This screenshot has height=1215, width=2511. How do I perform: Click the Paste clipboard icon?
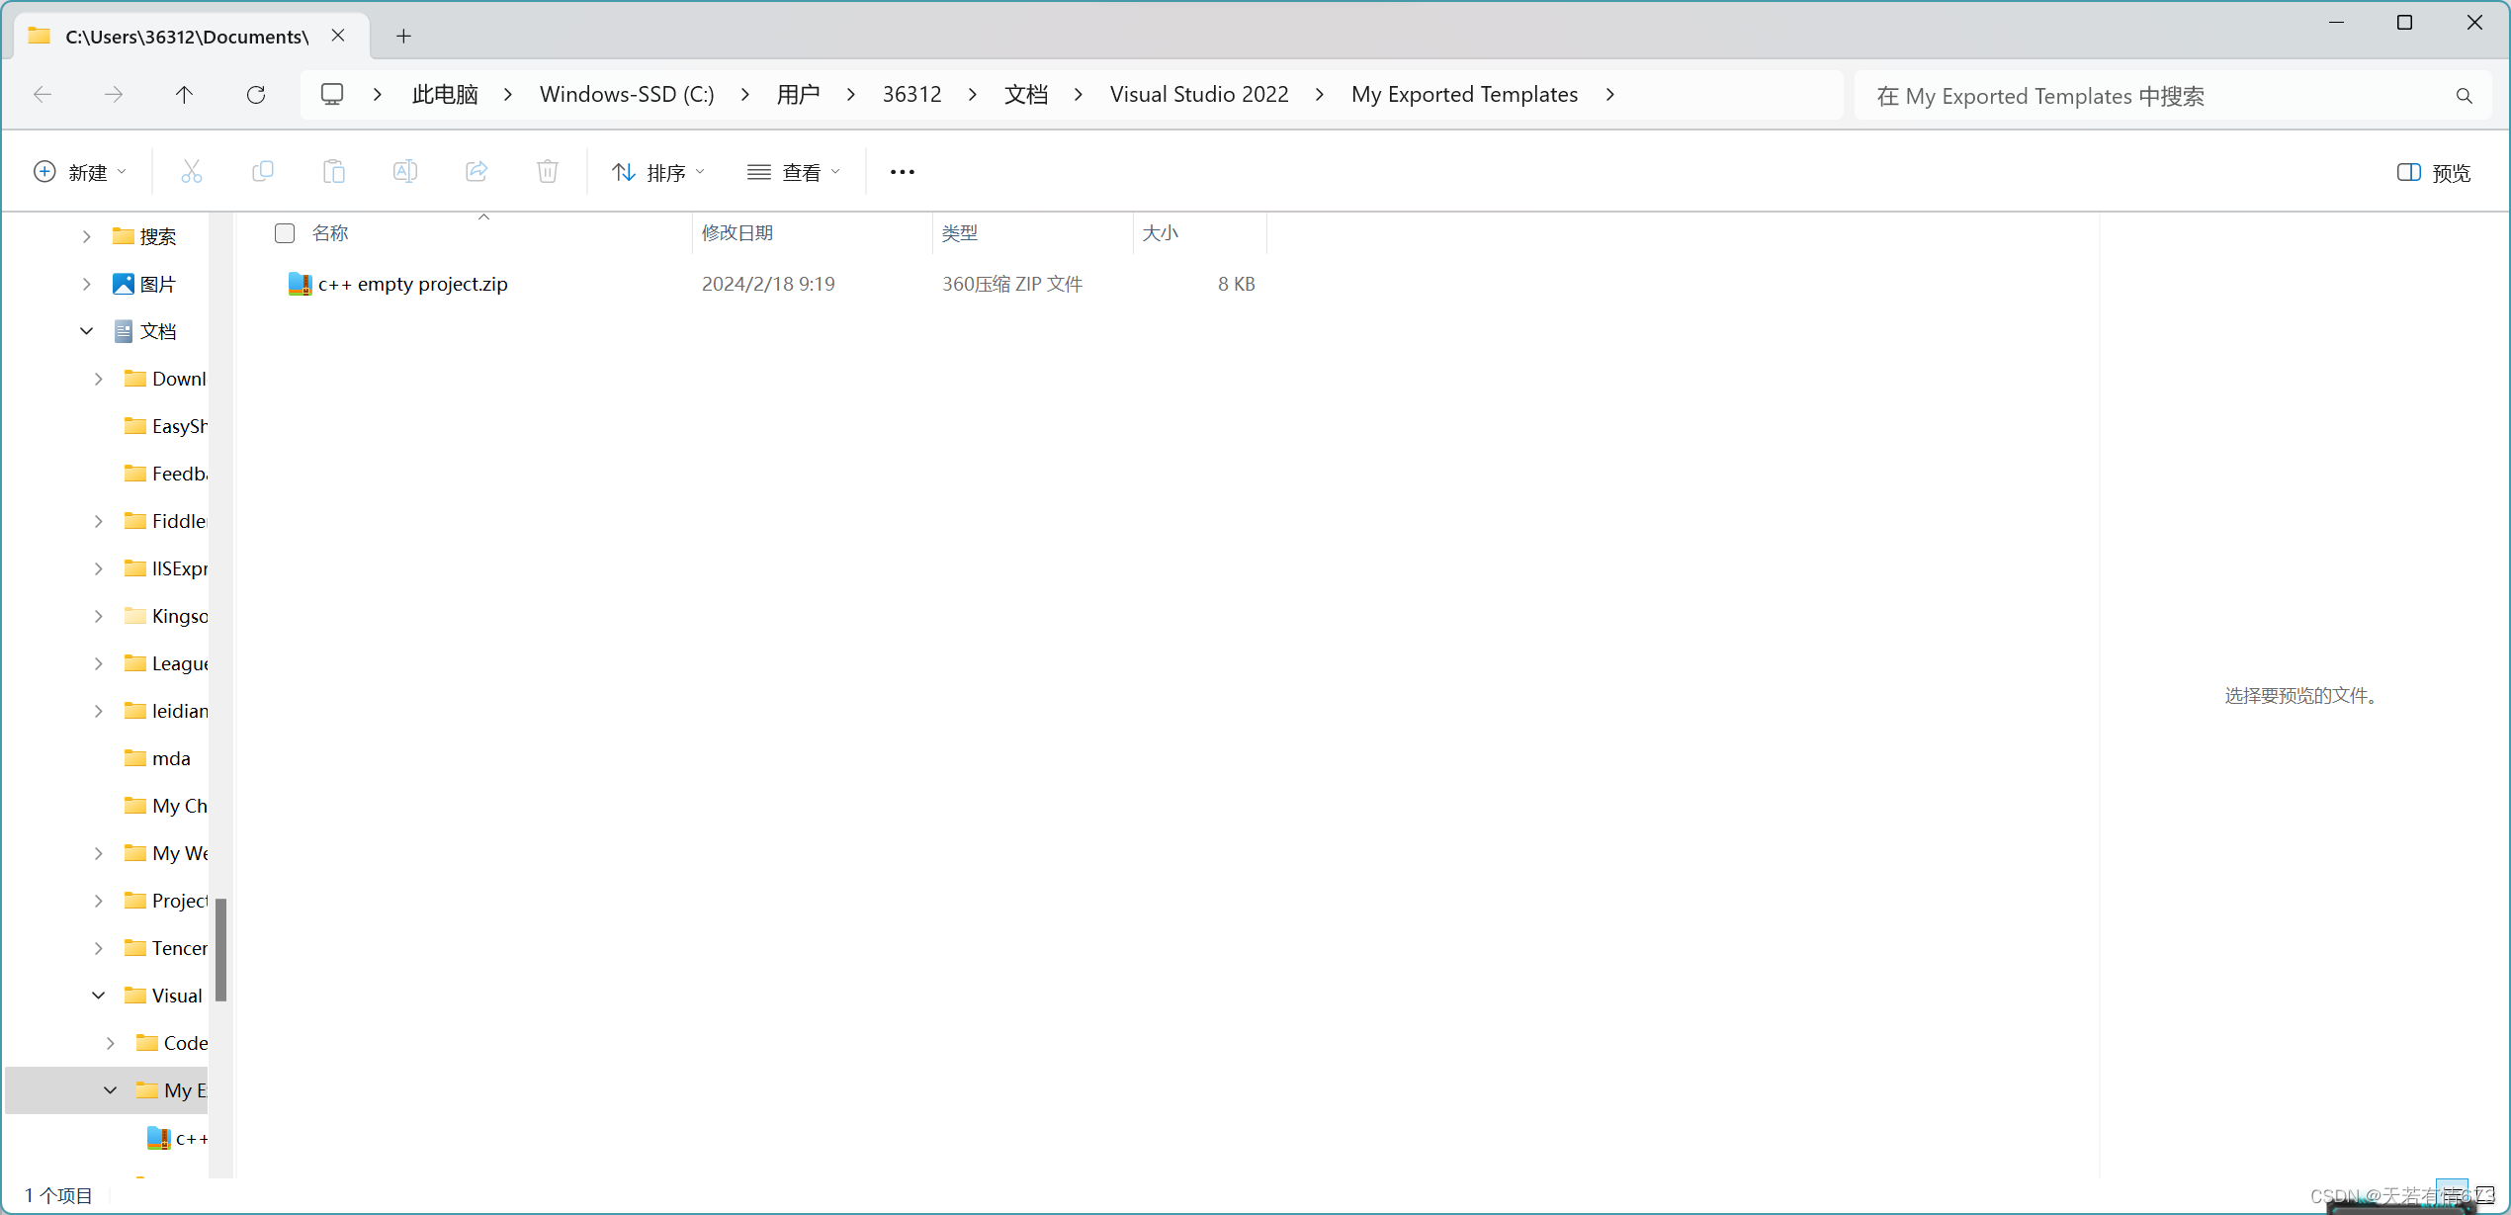point(334,172)
